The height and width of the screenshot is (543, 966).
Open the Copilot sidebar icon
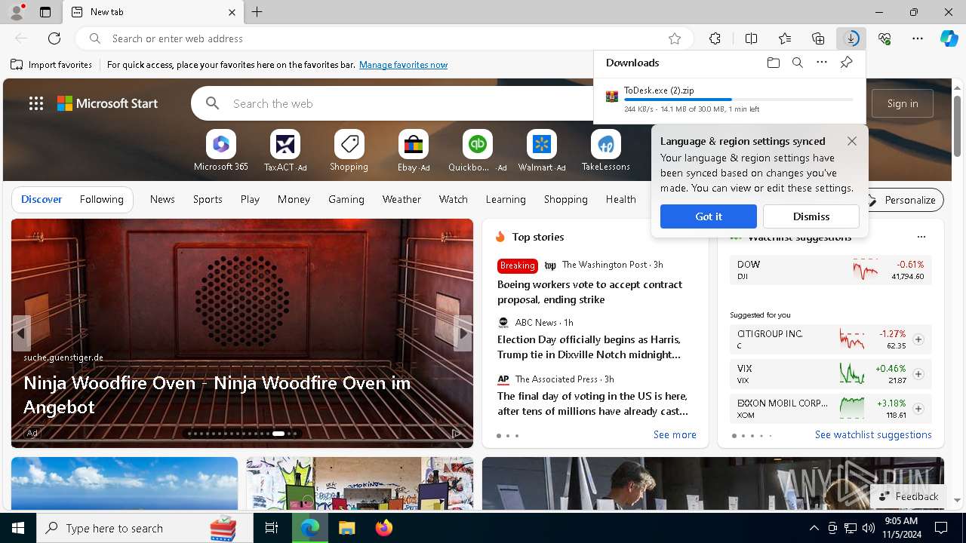click(x=949, y=38)
